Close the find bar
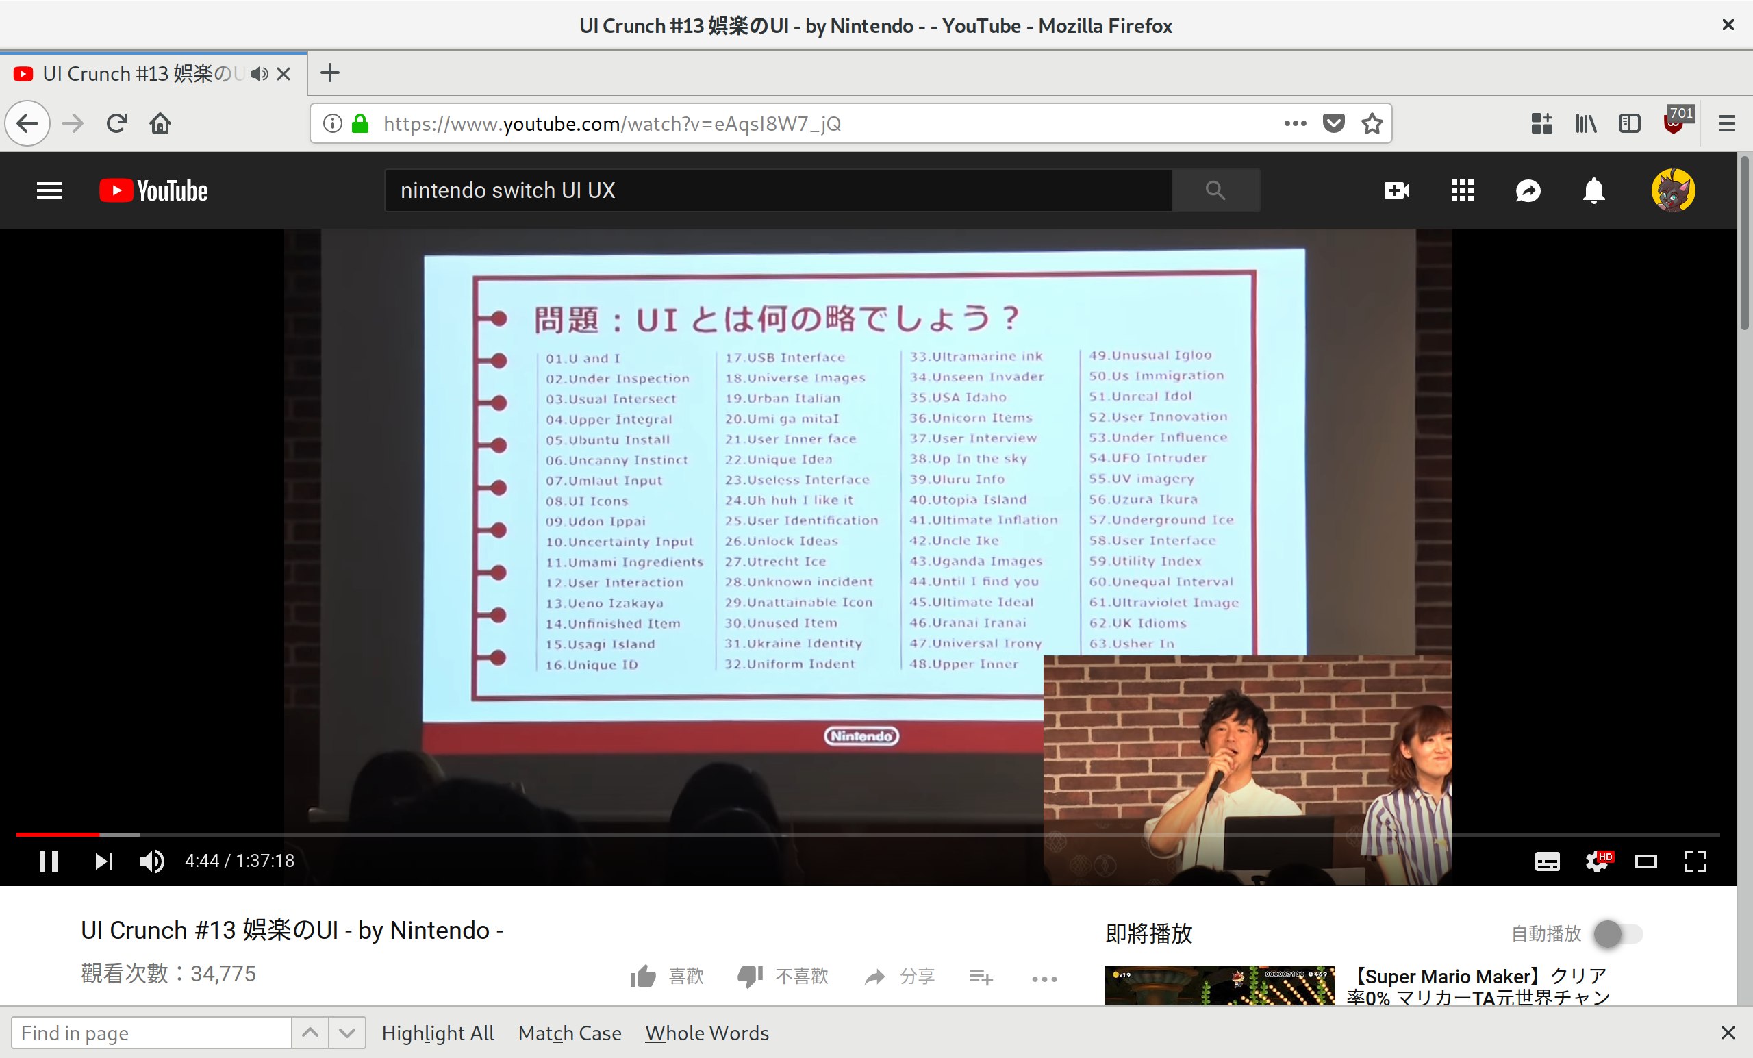Screen dimensions: 1753x1058 pos(1728,1033)
